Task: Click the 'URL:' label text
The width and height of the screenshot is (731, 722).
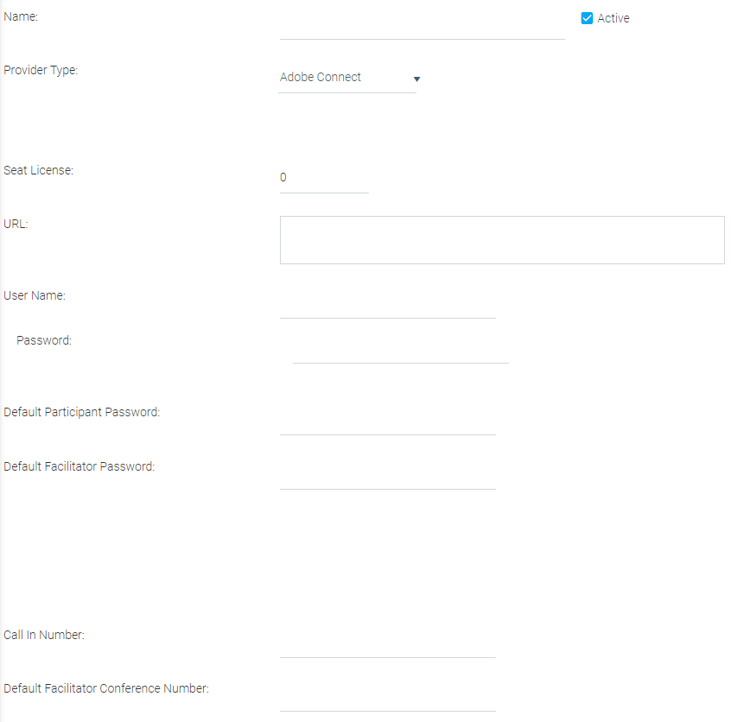Action: click(16, 224)
